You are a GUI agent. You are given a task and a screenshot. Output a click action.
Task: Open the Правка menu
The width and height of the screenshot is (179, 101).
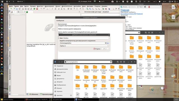click(x=17, y=6)
